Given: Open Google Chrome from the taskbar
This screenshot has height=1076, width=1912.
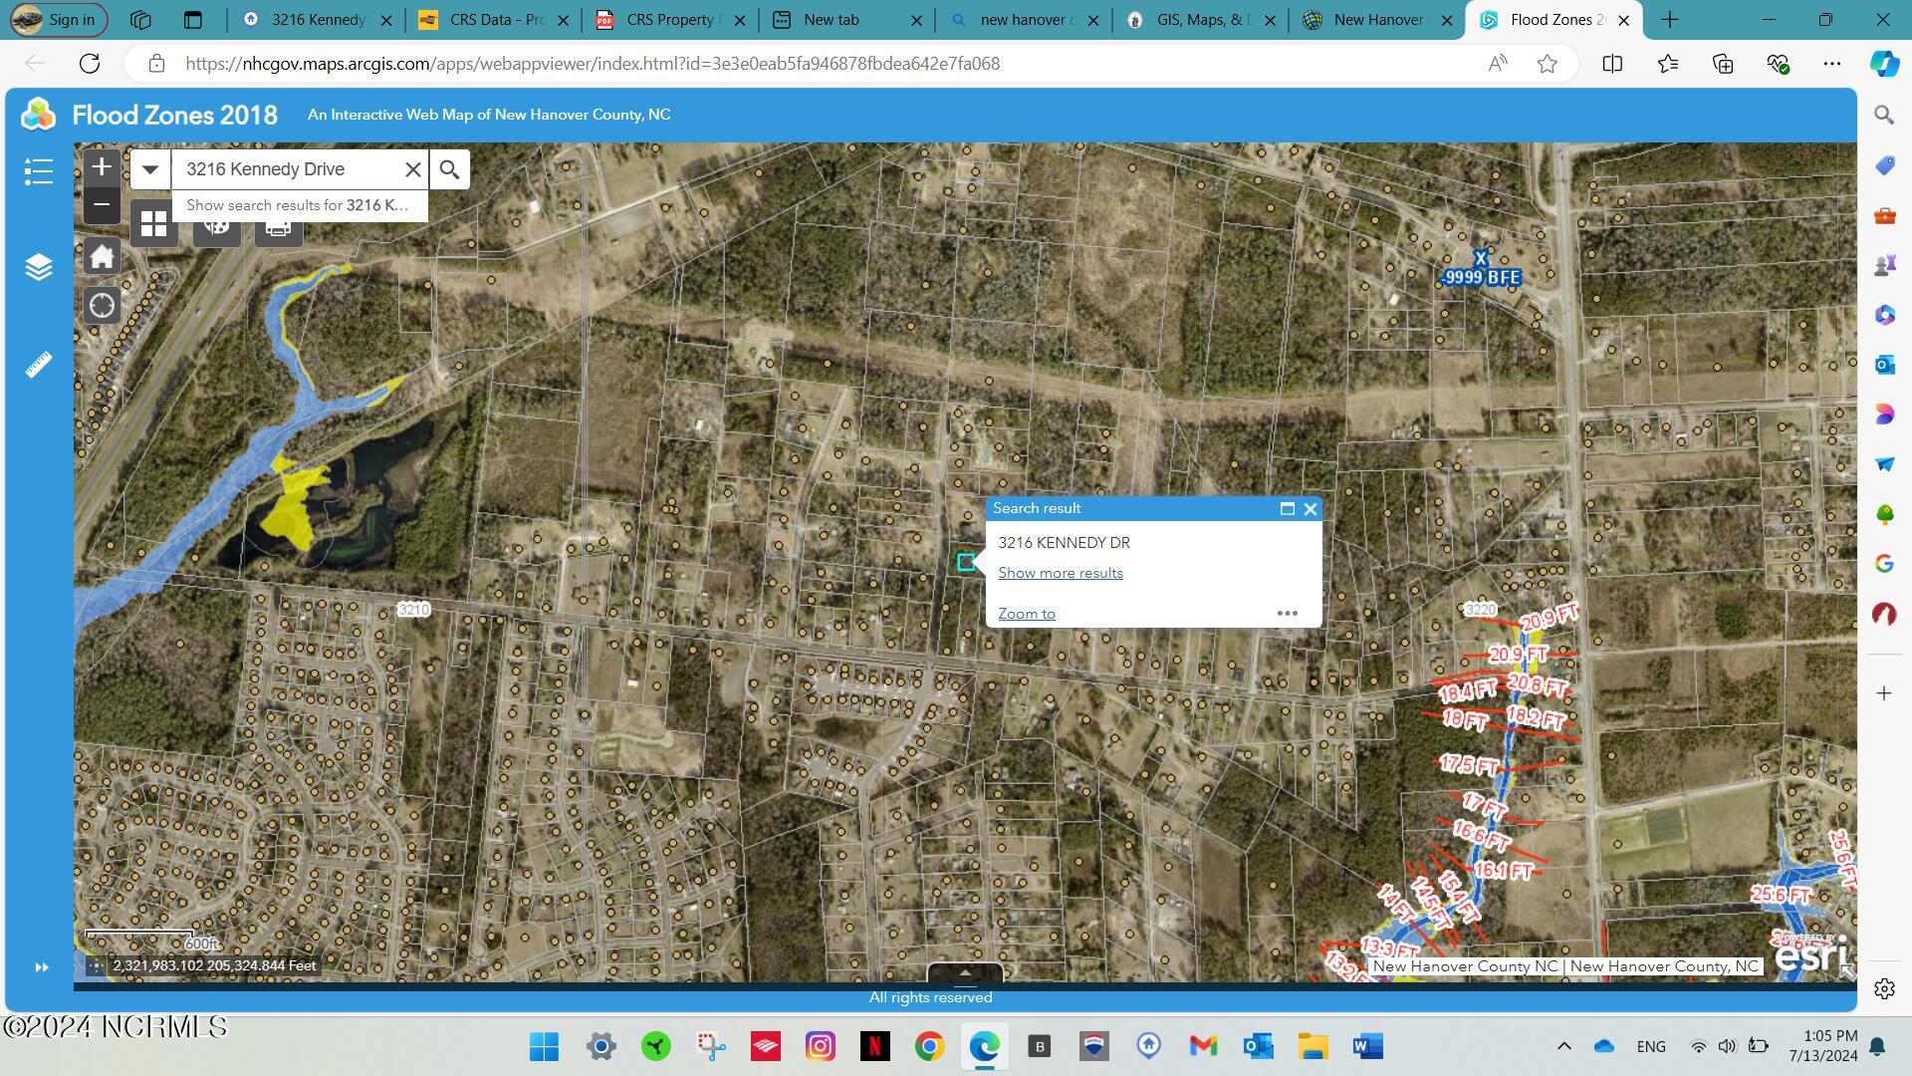Looking at the screenshot, I should (929, 1046).
